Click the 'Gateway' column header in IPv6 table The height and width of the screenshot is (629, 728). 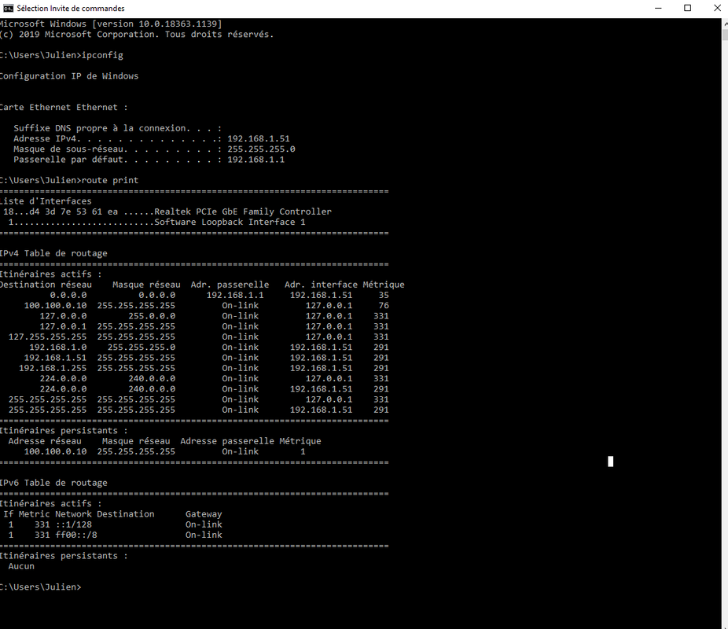pyautogui.click(x=204, y=514)
